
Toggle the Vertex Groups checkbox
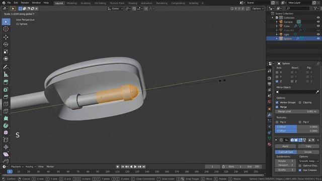(277, 103)
